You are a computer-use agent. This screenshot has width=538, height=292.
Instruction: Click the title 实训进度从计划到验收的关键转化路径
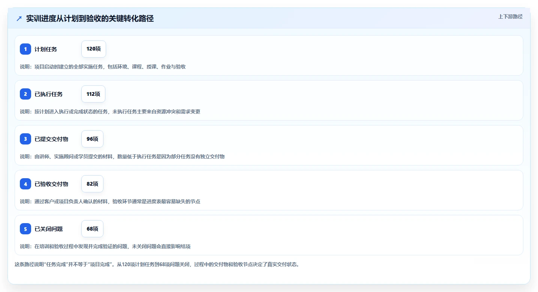(90, 19)
